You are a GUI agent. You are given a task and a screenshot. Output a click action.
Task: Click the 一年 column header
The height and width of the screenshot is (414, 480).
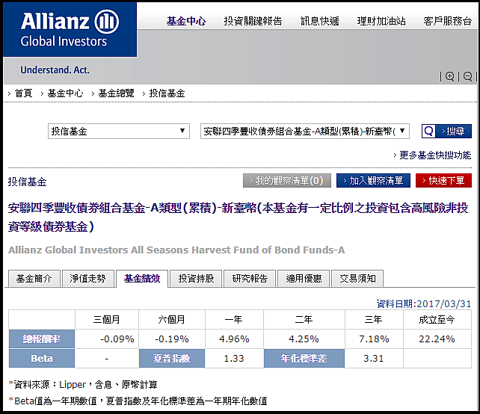click(234, 319)
